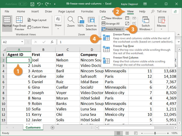Click the Zoom magnifier icon
The height and width of the screenshot is (136, 182).
pos(71,22)
